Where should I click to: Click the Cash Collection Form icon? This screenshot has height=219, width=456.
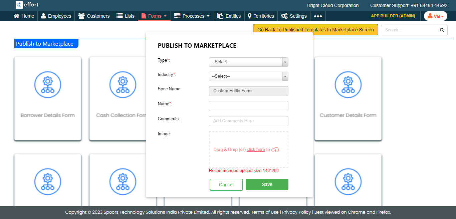(123, 85)
